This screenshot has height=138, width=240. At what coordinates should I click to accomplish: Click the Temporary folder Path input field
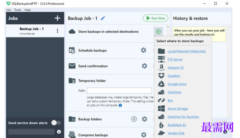[x=119, y=91]
